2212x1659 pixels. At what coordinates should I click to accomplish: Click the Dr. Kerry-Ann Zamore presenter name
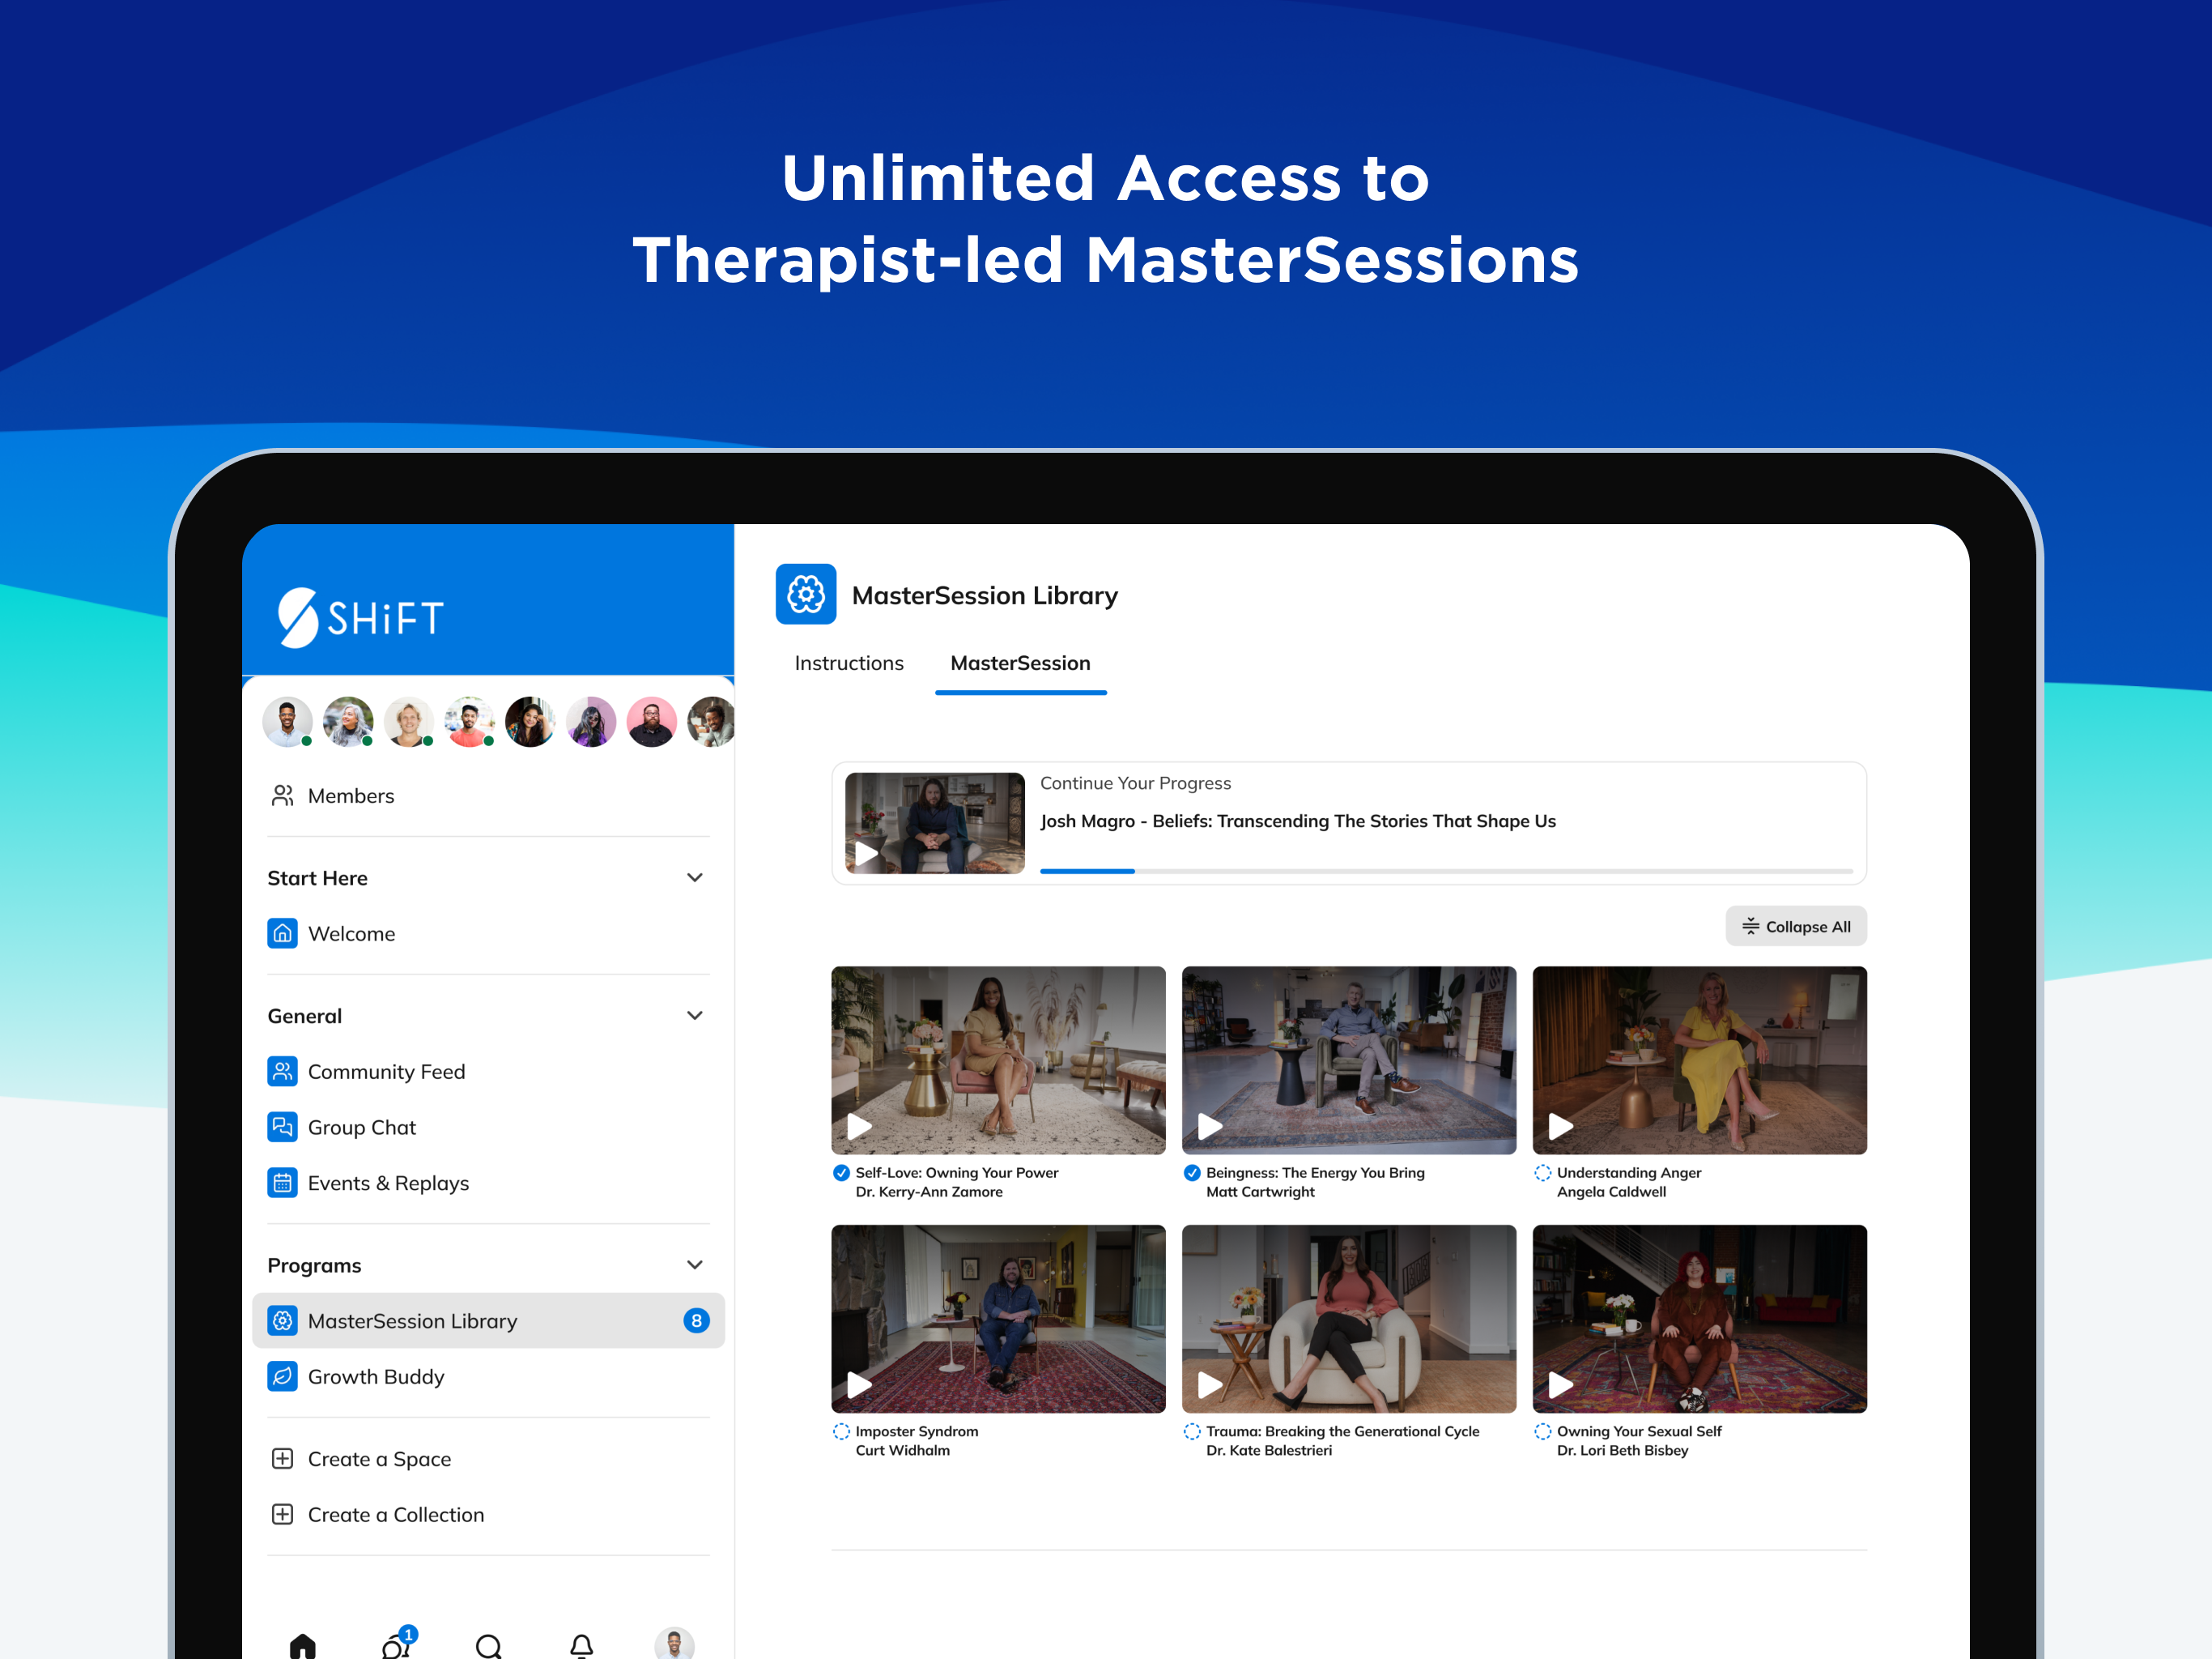click(929, 1192)
